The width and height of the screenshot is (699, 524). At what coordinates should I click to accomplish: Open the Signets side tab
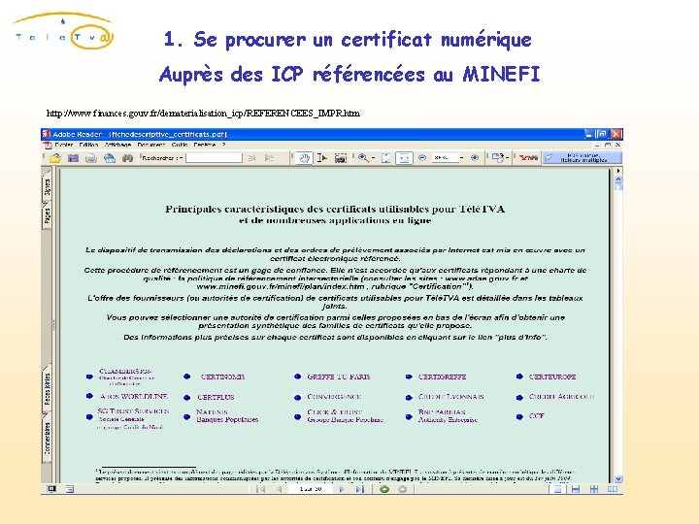pos(48,186)
